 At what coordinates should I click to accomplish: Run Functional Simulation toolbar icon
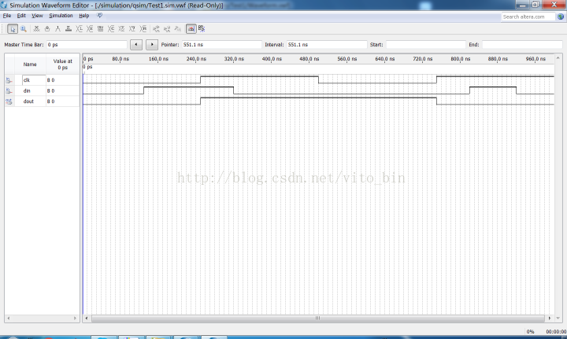(x=156, y=29)
